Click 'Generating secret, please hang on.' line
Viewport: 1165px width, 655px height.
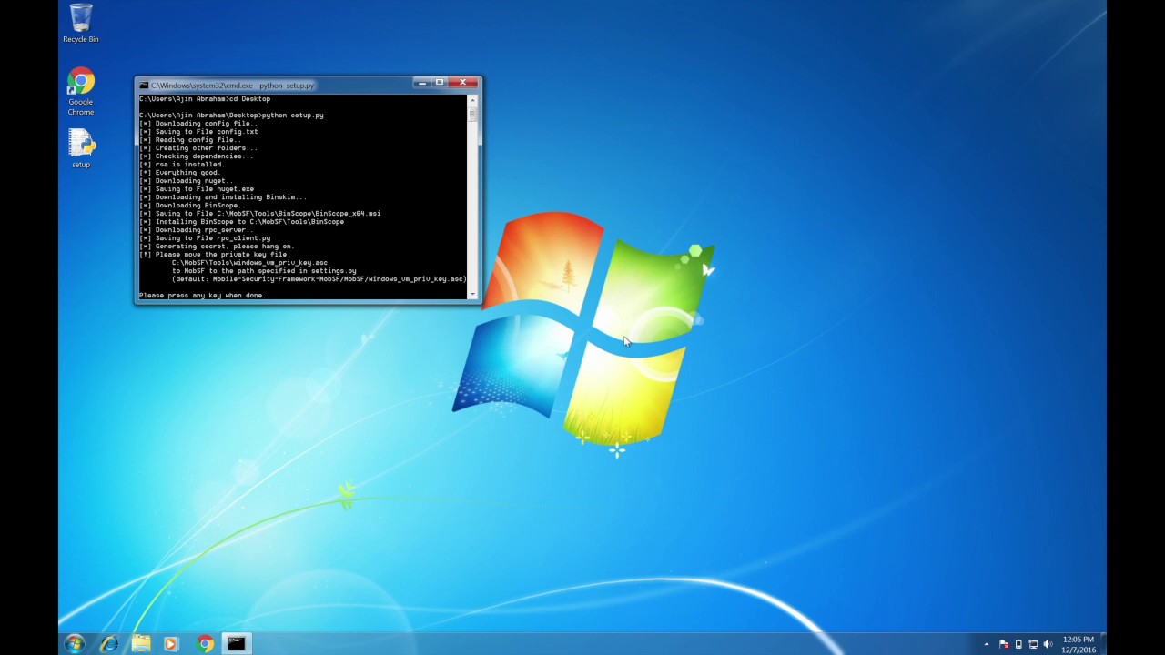(217, 247)
